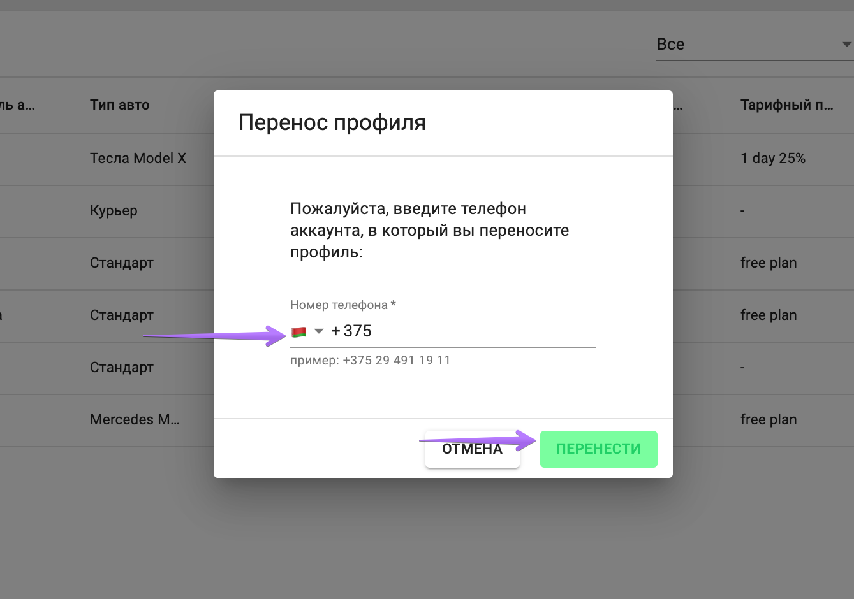Click the Номер телефона field label
The height and width of the screenshot is (599, 854).
[343, 305]
